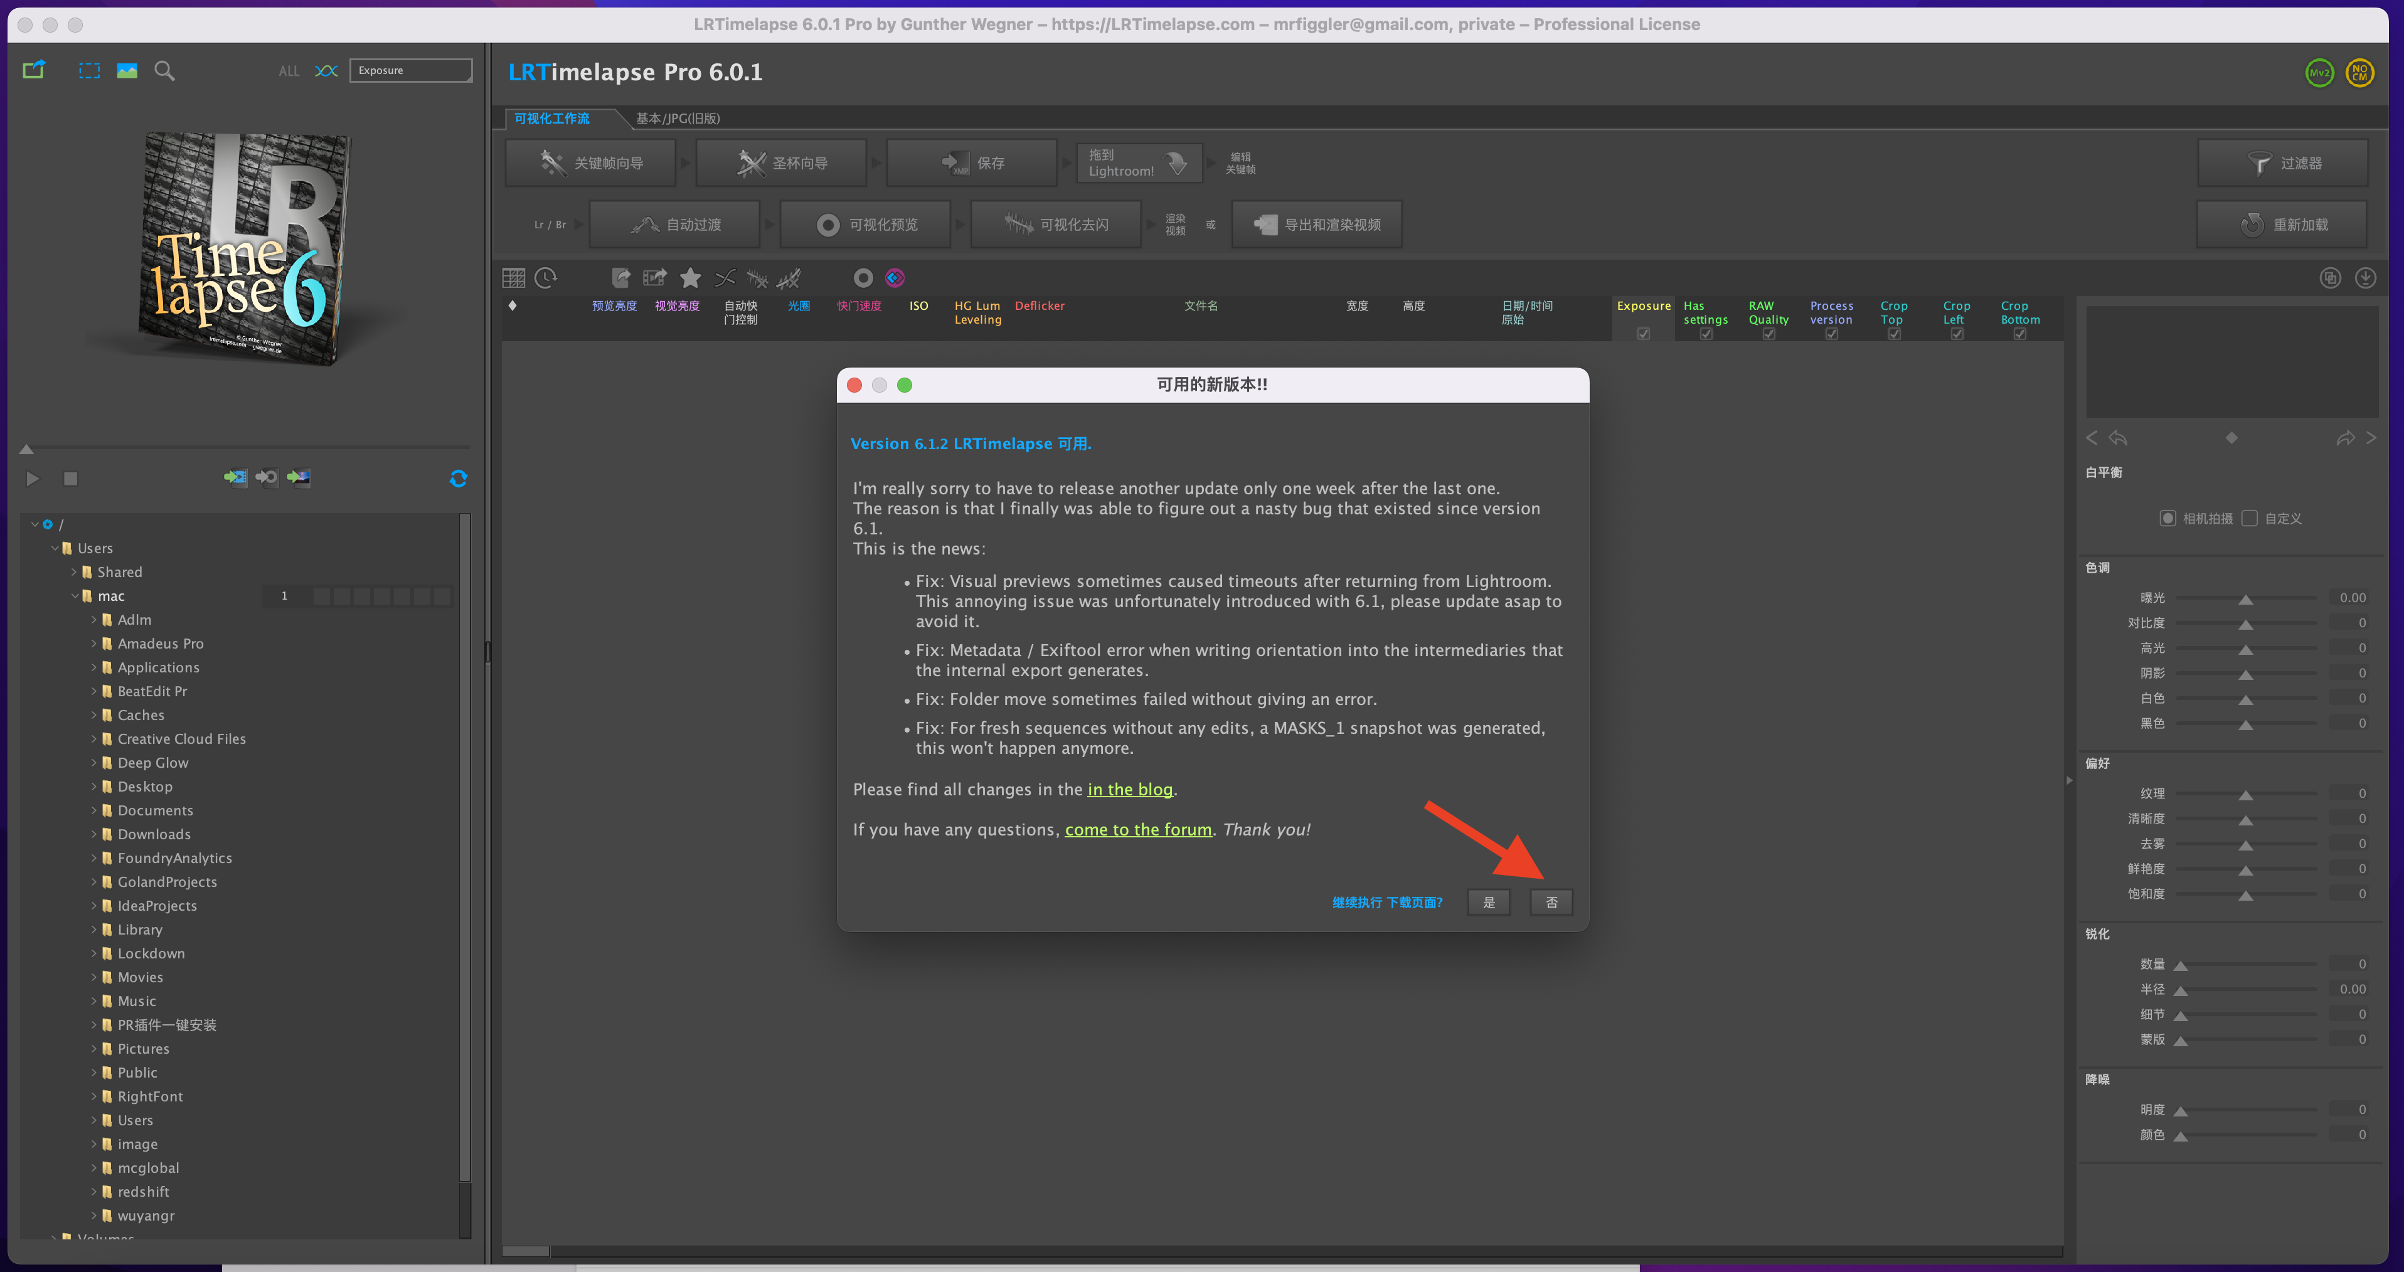Expand the Downloads folder in the tree
Screen dimensions: 2404x1272
95,834
